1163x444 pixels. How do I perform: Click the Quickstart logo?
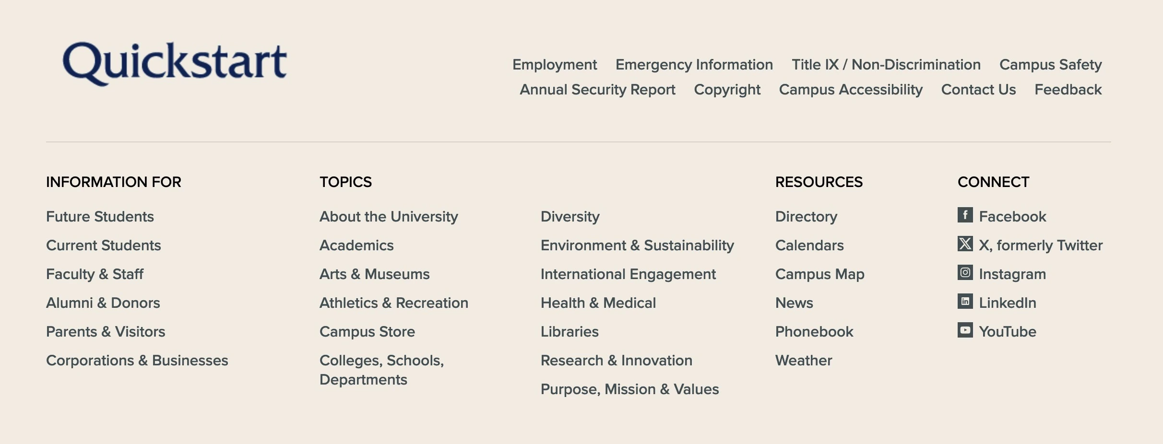pyautogui.click(x=174, y=61)
